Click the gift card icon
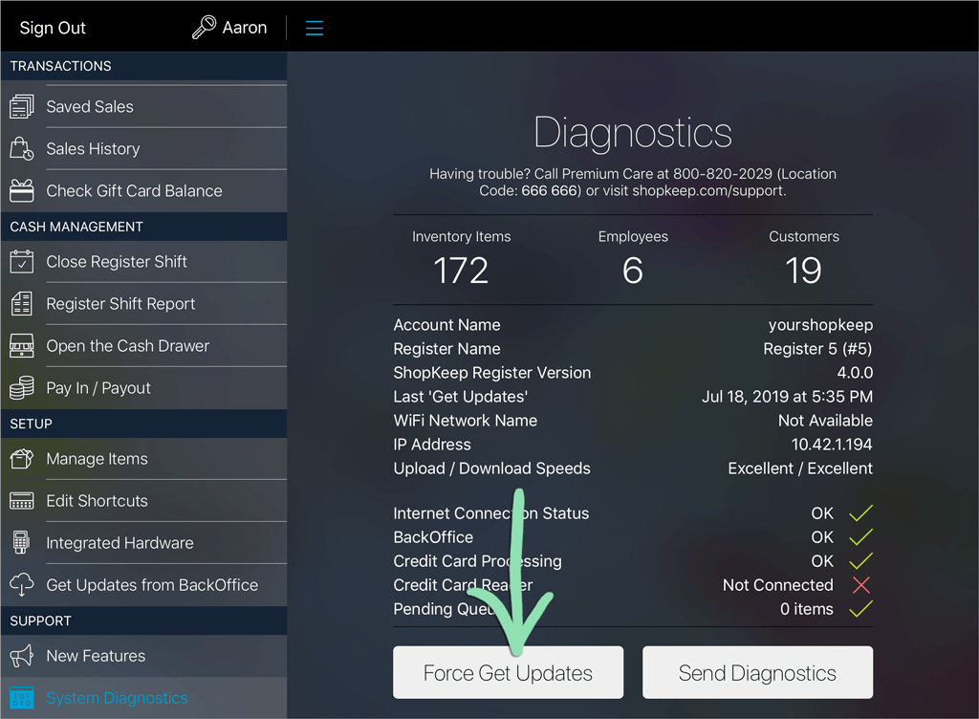 point(22,190)
